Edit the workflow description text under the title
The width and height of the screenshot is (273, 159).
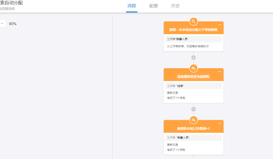(x=9, y=9)
